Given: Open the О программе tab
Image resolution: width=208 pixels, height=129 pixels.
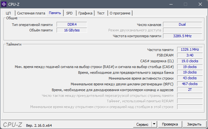Looking at the screenshot, I should click(120, 13).
